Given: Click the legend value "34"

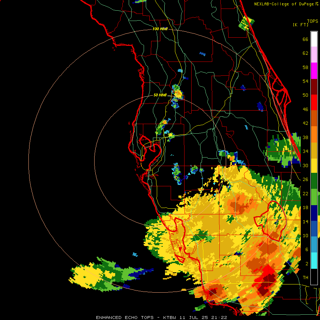Looking at the screenshot, I should 305,151.
